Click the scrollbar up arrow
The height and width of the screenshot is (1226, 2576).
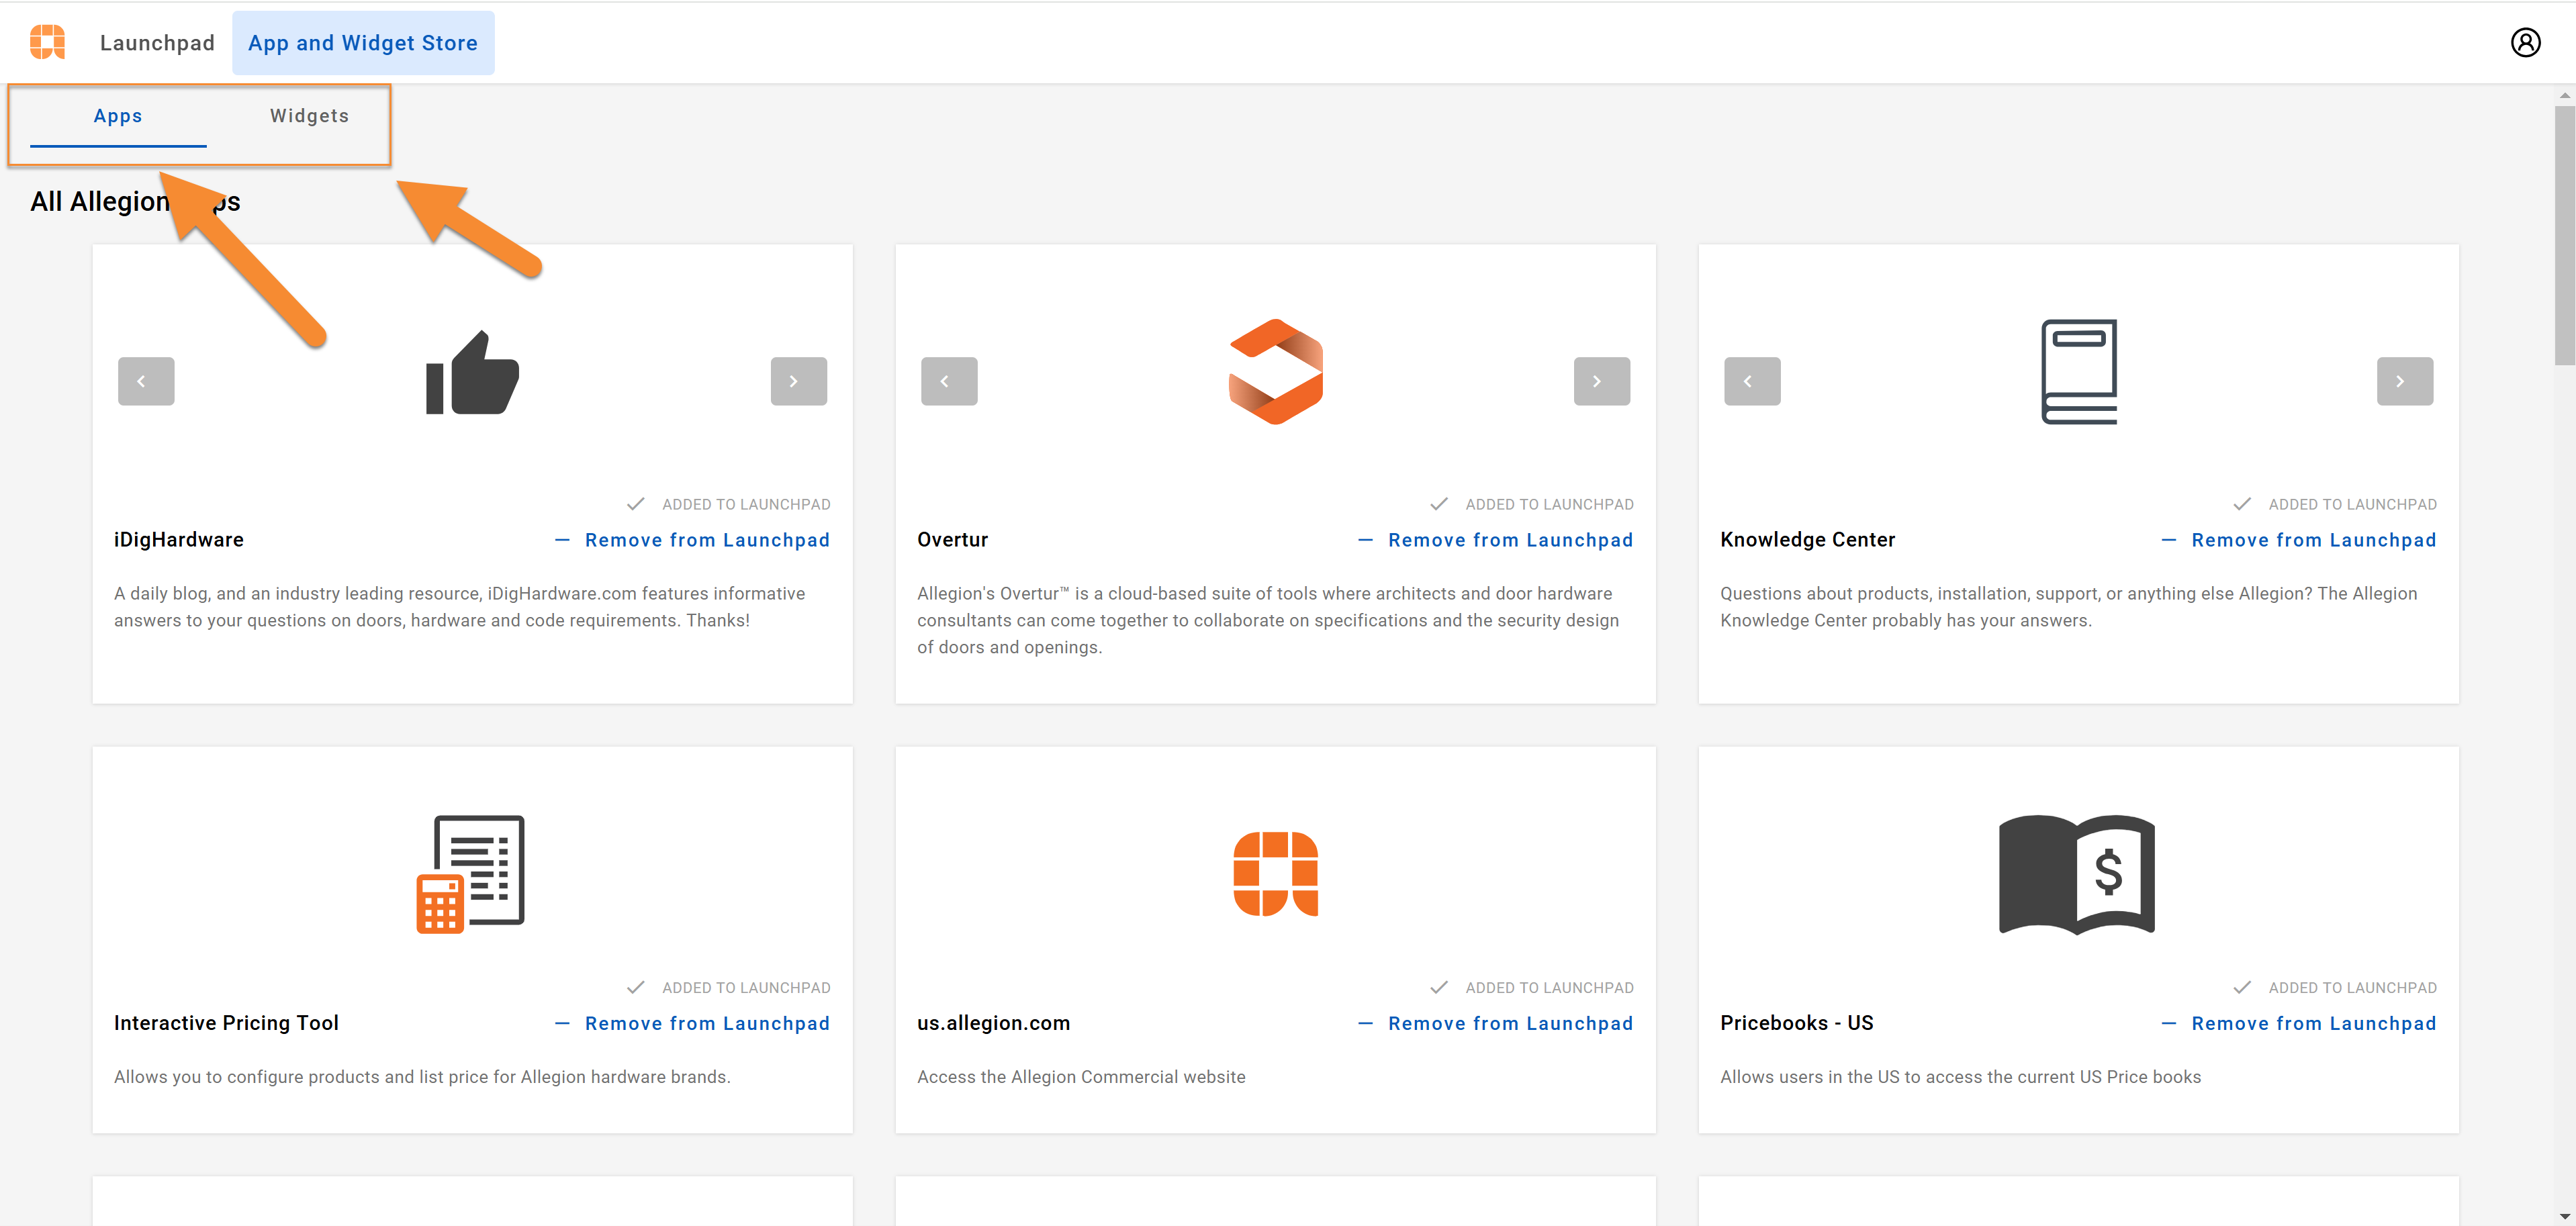click(x=2564, y=95)
